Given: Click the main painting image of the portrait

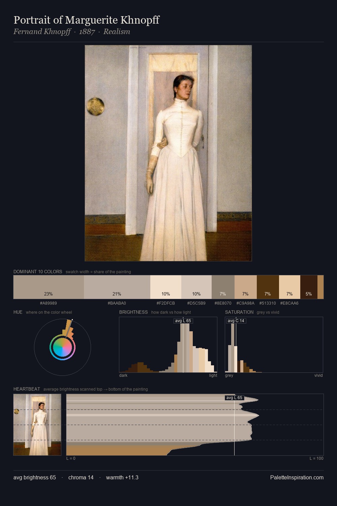Looking at the screenshot, I should click(168, 153).
